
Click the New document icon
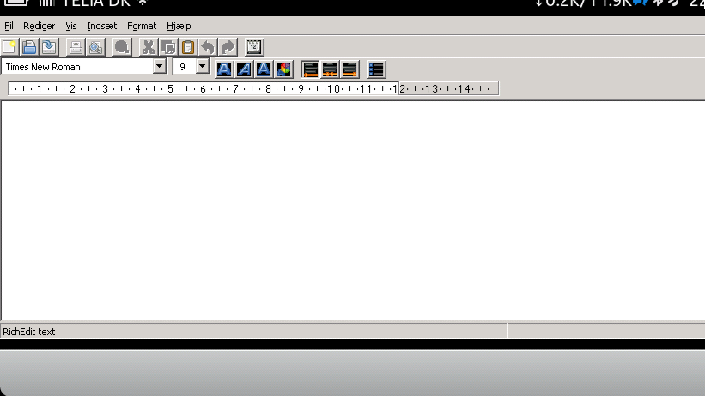(9, 47)
